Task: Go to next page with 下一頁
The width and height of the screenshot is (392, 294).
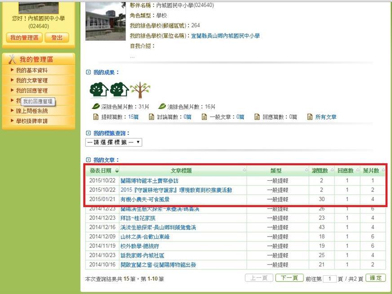Action: click(x=289, y=278)
